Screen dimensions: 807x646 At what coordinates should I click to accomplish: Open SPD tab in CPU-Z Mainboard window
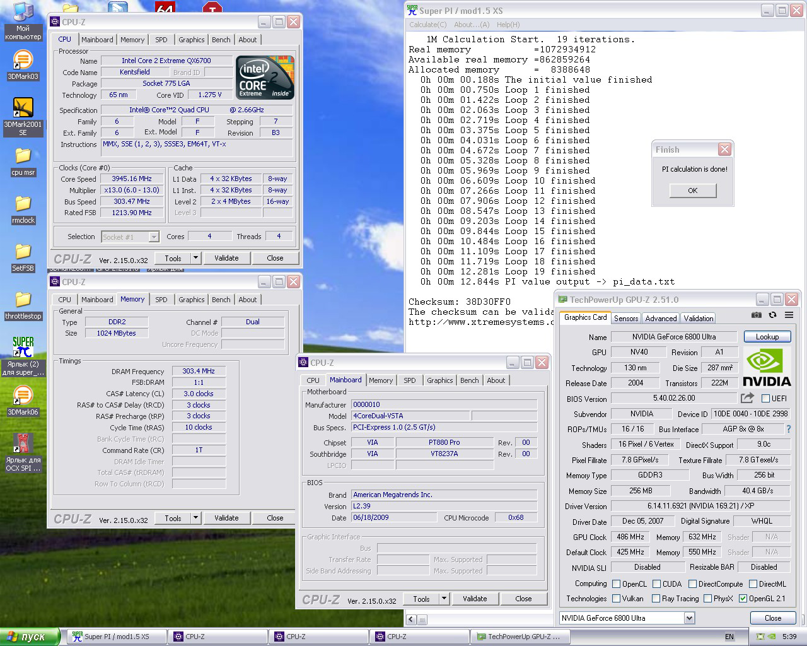410,380
